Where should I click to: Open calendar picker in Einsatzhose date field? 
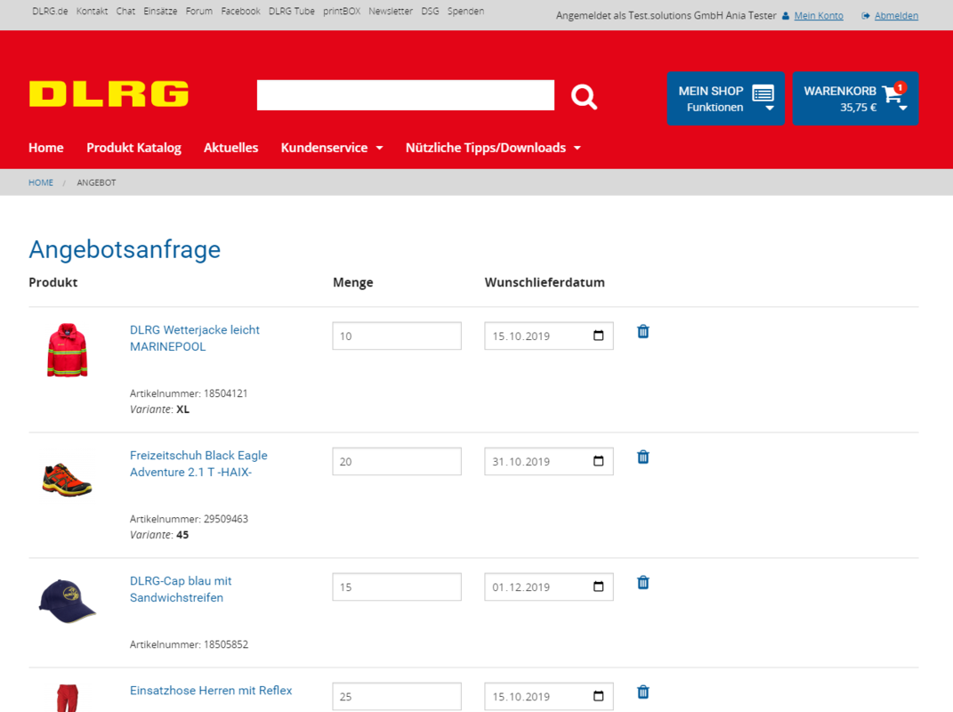coord(598,696)
